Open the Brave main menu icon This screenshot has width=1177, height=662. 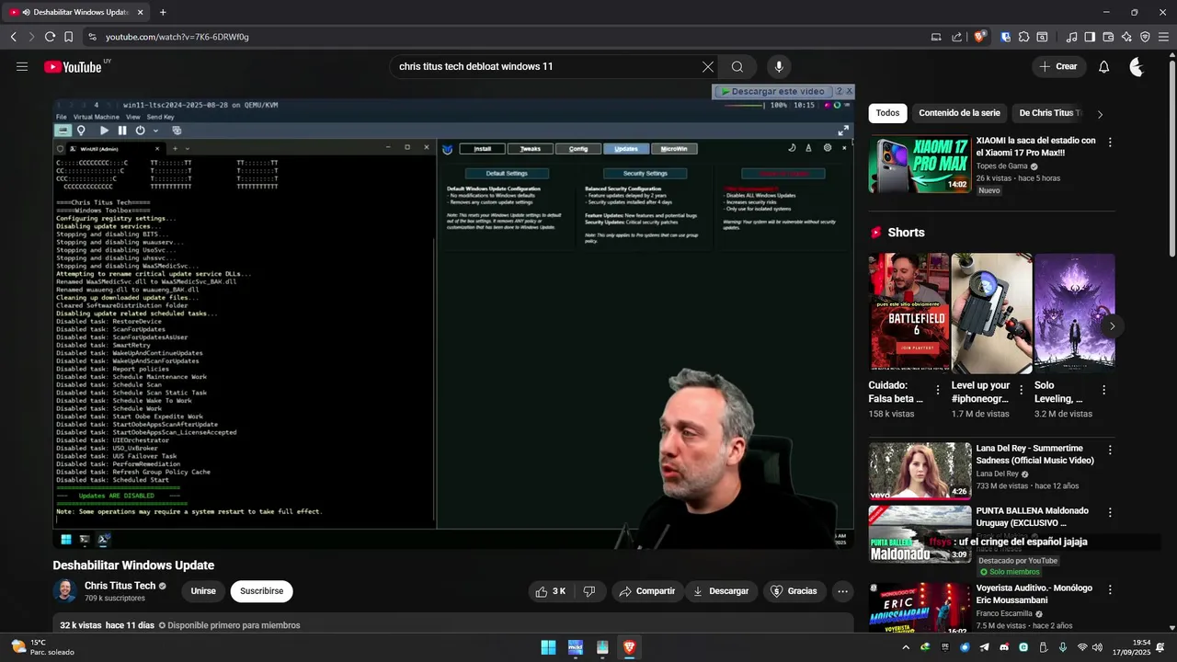coord(1163,37)
